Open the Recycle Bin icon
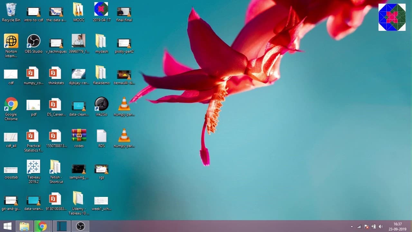 pos(11,12)
